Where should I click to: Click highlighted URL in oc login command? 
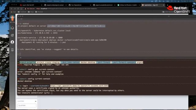pyautogui.click(x=79, y=86)
